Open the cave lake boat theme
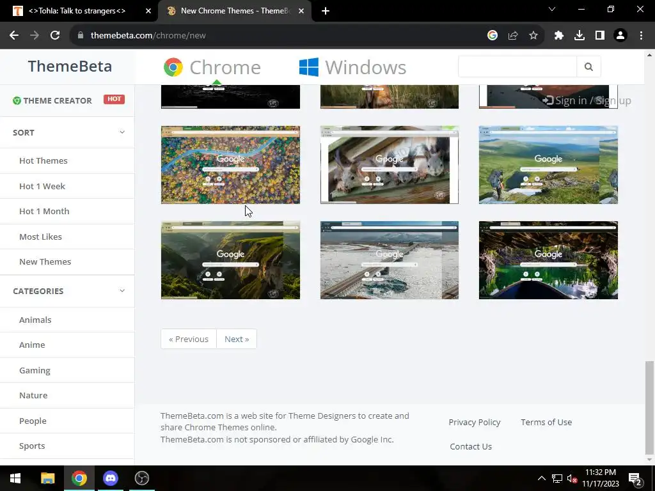 pos(548,260)
